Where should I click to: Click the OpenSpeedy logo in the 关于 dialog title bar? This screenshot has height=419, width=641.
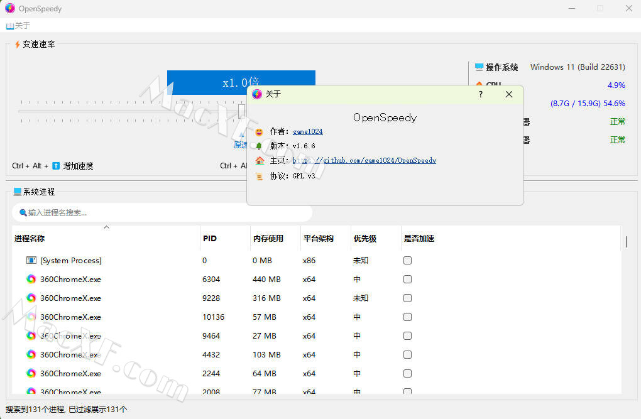[x=257, y=94]
